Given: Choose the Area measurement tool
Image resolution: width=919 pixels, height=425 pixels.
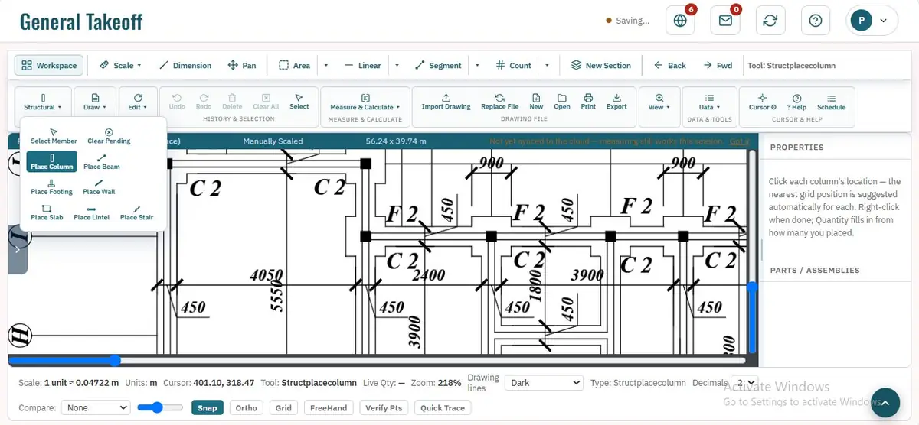Looking at the screenshot, I should [295, 66].
